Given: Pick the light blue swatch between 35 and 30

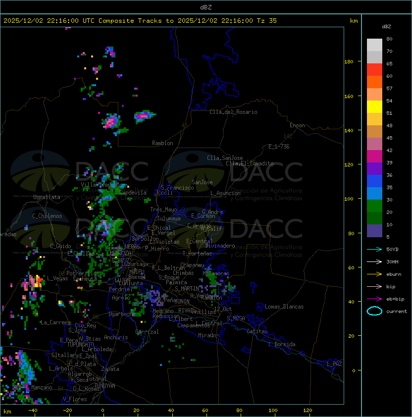Looking at the screenshot, I should click(x=374, y=193).
